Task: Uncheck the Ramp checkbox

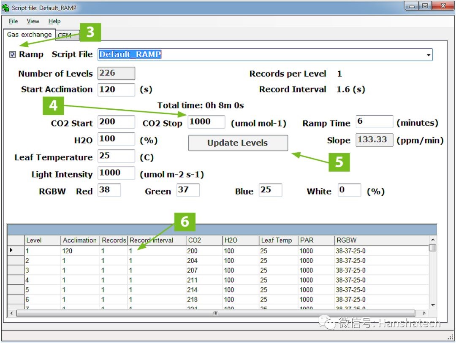Action: [x=13, y=54]
